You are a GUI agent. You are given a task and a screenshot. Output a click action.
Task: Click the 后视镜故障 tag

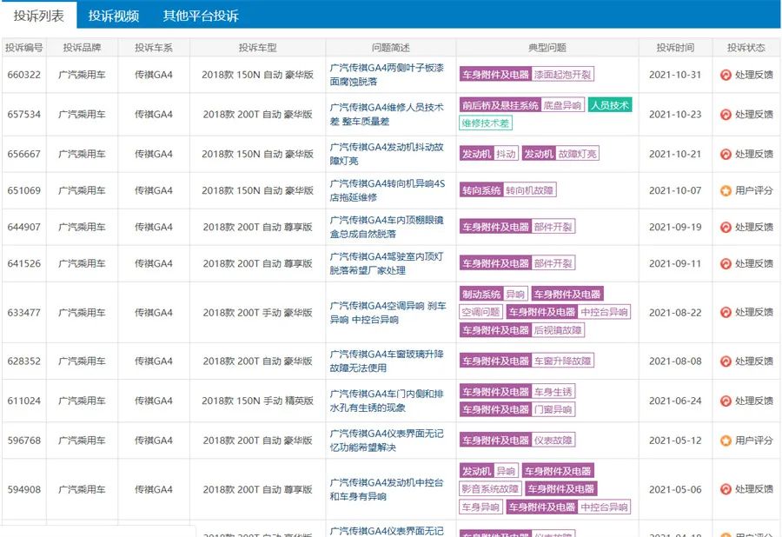click(557, 330)
